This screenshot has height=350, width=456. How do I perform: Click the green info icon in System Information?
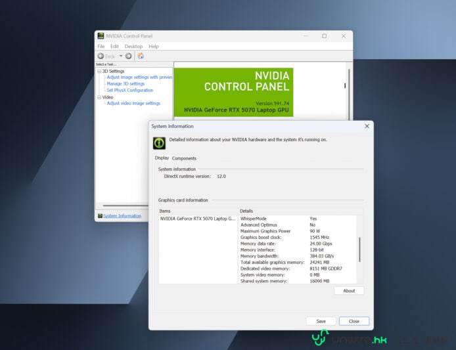point(160,143)
